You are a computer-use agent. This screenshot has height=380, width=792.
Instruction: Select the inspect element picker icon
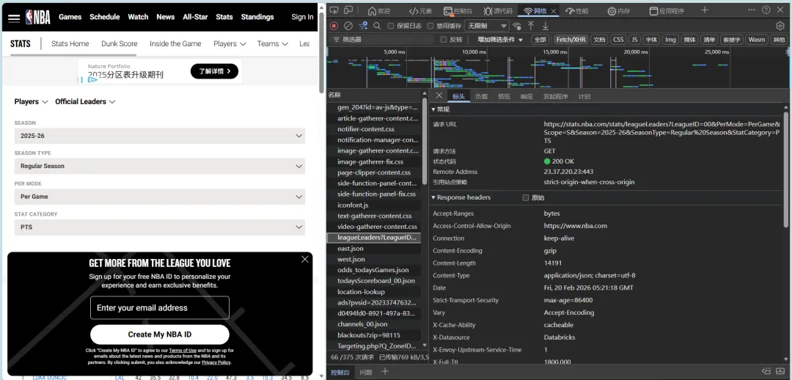pyautogui.click(x=334, y=10)
